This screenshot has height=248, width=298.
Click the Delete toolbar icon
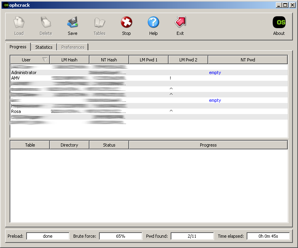46,23
